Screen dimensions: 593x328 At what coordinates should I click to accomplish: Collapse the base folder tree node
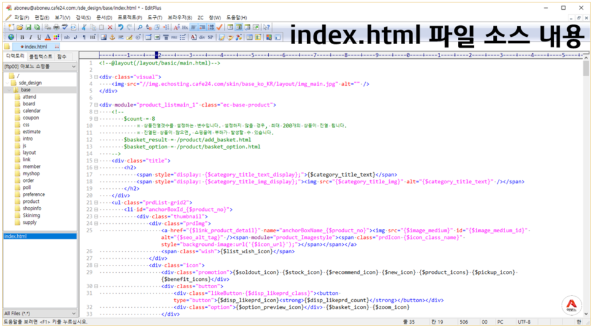pyautogui.click(x=9, y=90)
